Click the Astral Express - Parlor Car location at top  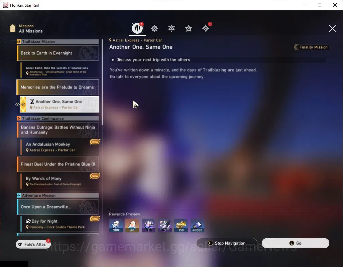click(x=136, y=40)
